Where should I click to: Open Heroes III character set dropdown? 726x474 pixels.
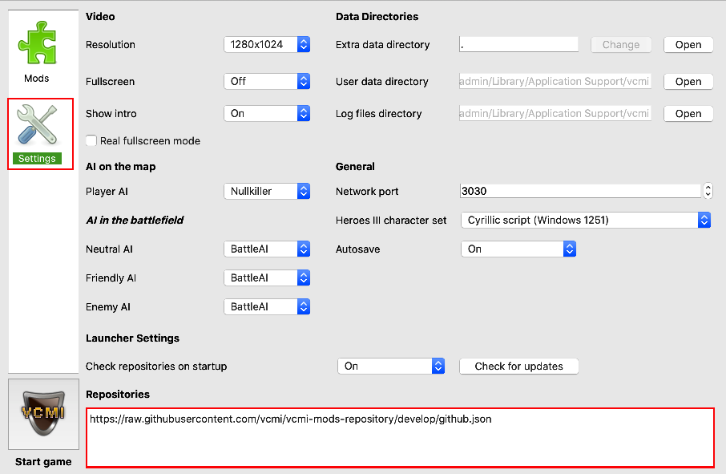point(586,221)
